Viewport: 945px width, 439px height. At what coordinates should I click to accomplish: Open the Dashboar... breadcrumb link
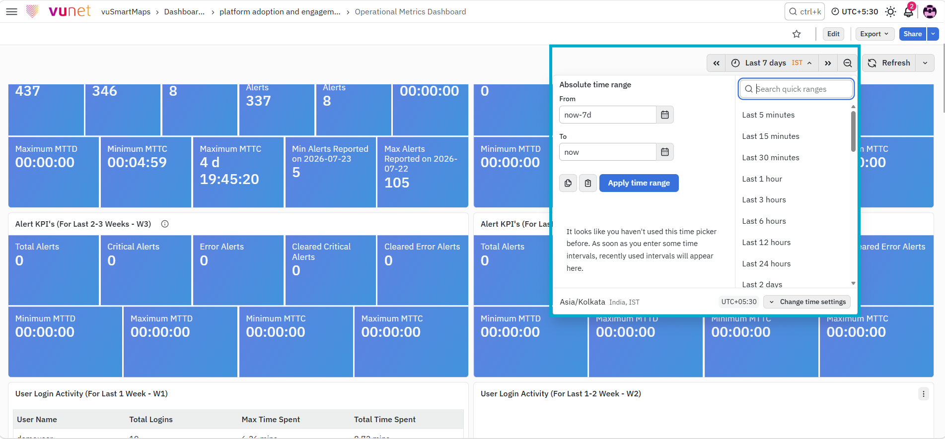click(x=184, y=11)
